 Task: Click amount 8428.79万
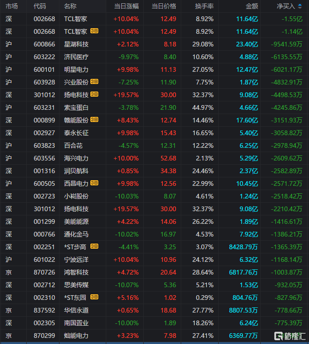tap(243, 247)
